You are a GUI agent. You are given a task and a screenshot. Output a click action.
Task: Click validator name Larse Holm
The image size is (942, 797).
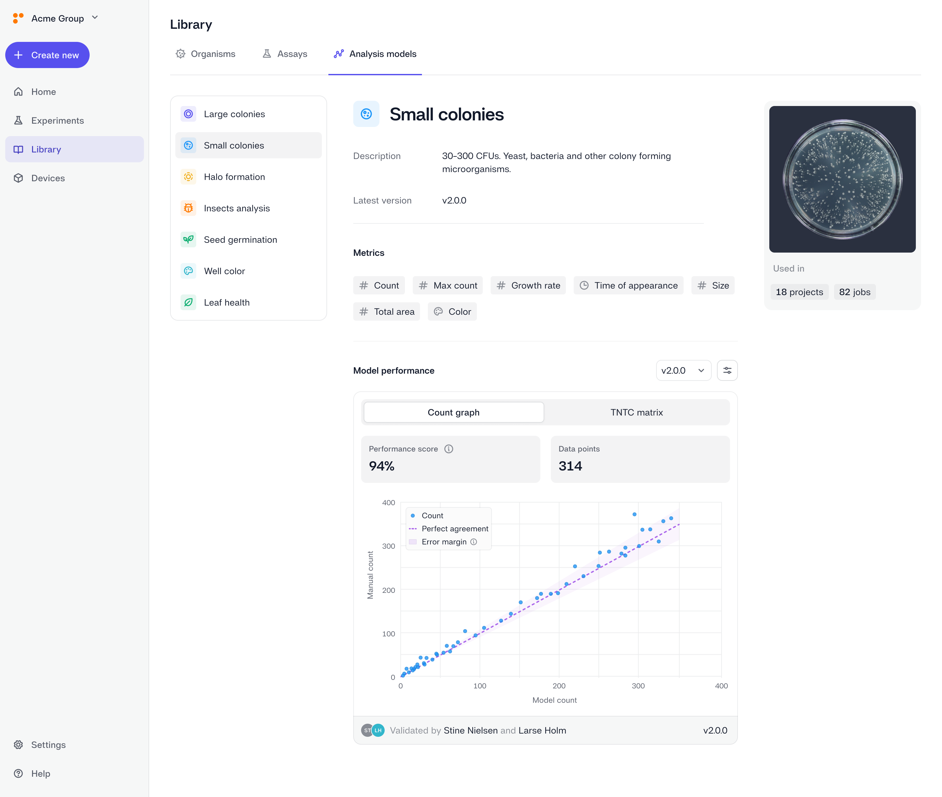[x=542, y=730]
